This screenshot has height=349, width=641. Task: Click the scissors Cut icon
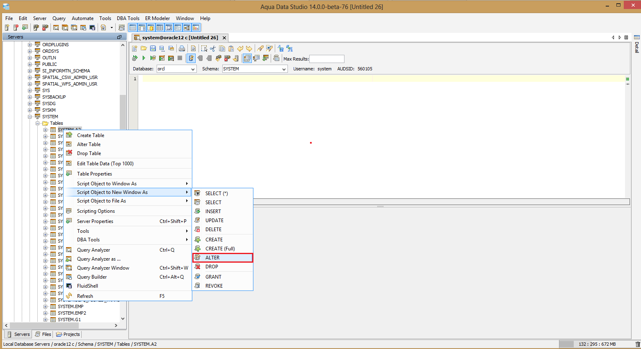(x=213, y=48)
